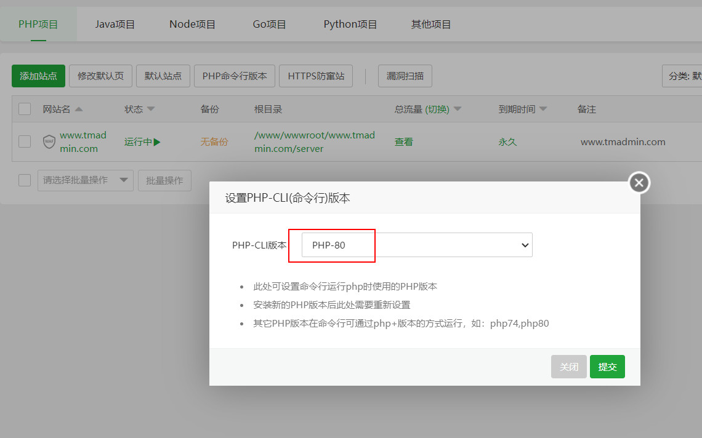Click the WAF shield icon
Screen dimensions: 702x438
49,141
